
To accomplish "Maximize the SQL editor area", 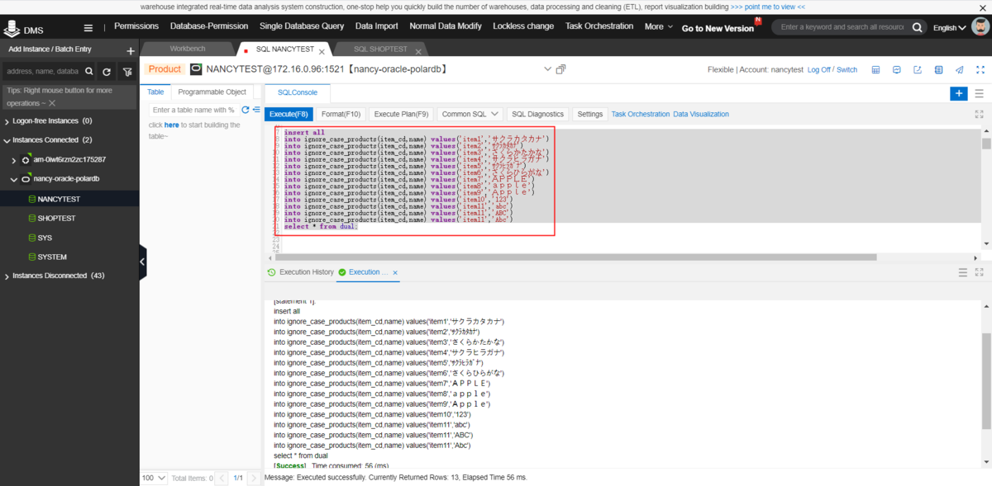I will [980, 114].
